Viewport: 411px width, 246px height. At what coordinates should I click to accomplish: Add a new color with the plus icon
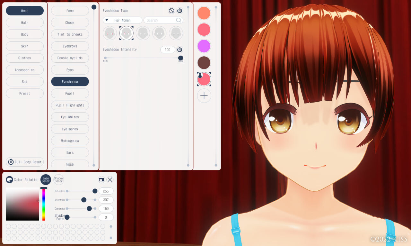204,96
